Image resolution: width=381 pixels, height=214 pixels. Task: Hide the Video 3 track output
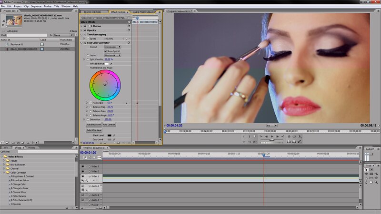pos(82,166)
